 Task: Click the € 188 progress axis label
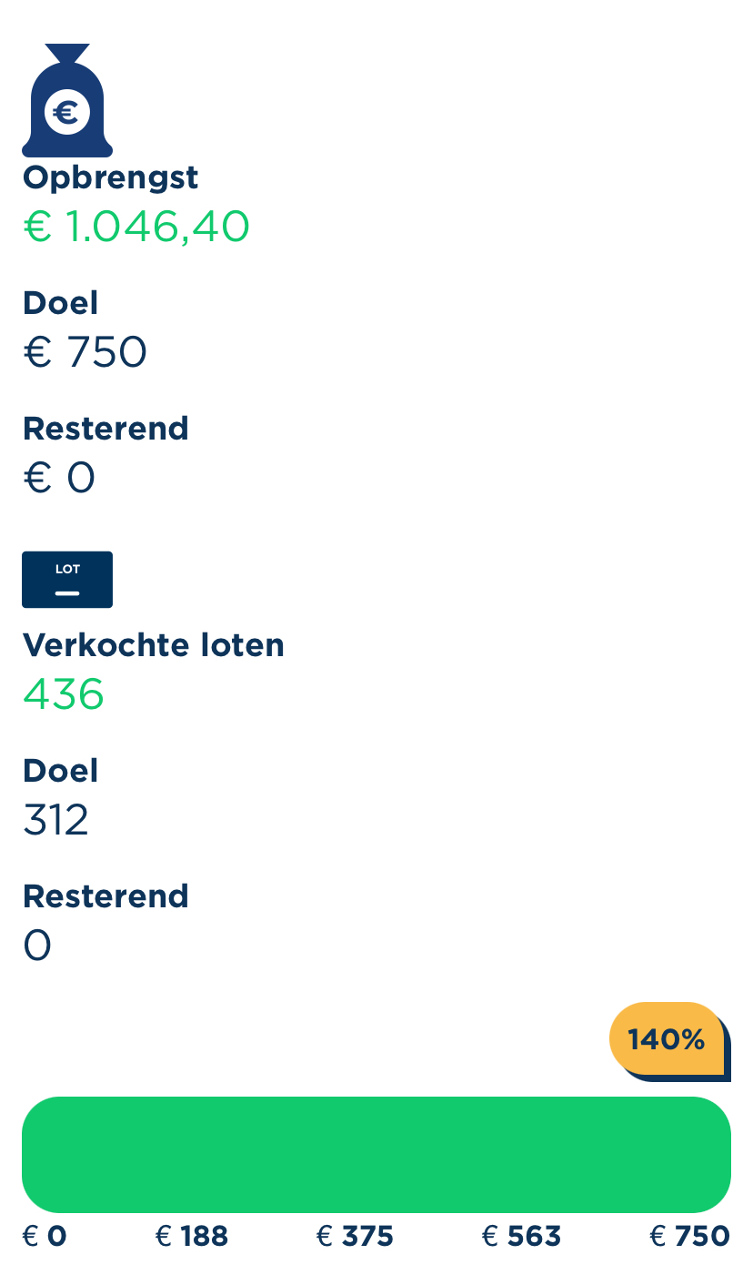192,1236
